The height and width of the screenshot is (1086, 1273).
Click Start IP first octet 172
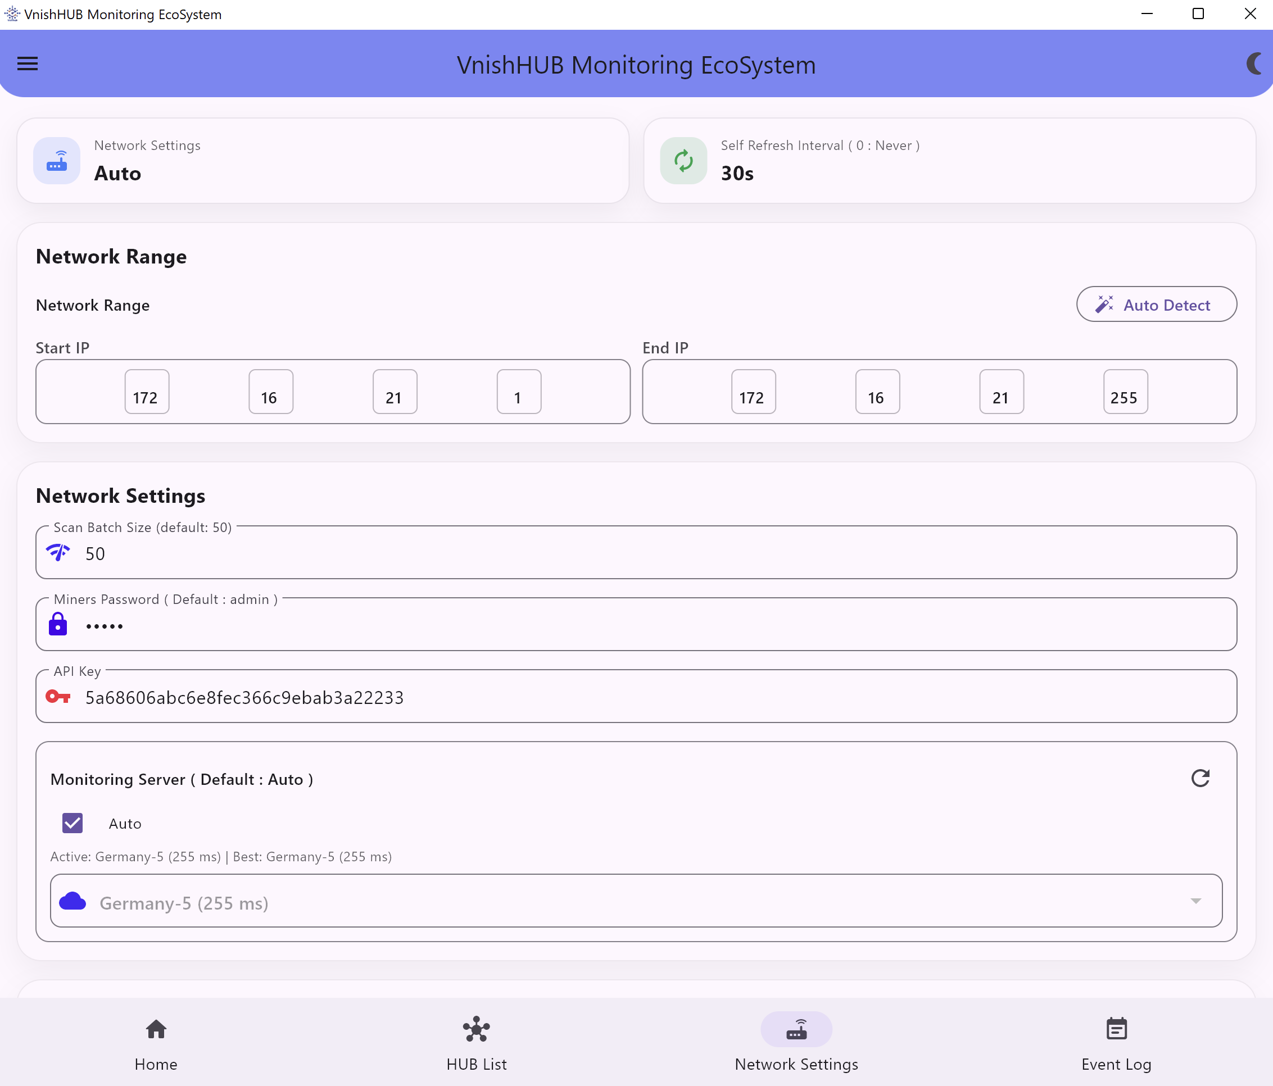[x=147, y=392]
